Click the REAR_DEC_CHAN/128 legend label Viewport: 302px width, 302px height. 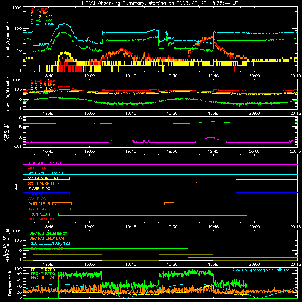pos(50,243)
